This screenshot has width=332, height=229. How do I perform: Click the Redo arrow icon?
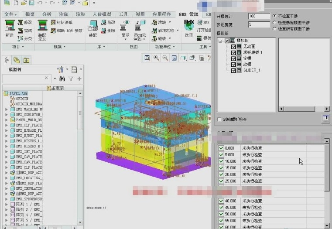click(52, 3)
